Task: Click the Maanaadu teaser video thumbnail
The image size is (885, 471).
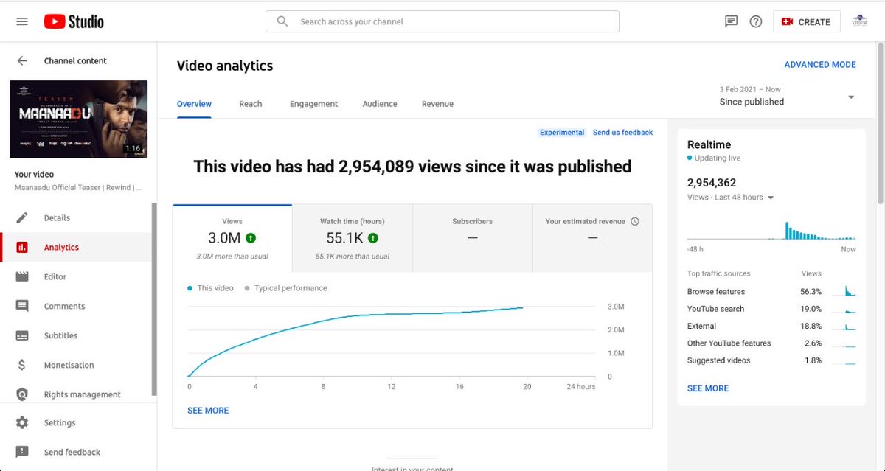Action: tap(78, 119)
